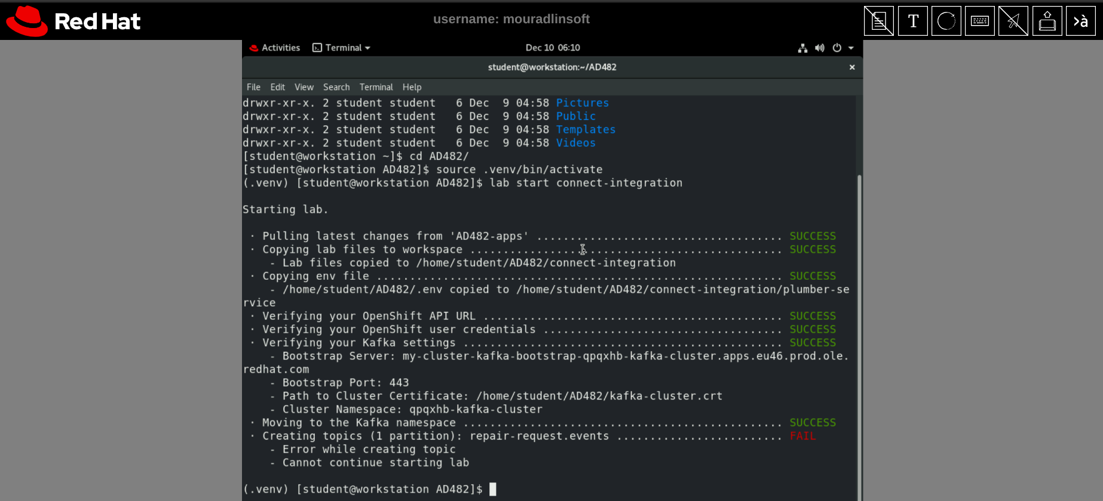Click the '>à' keyboard layout icon
Image resolution: width=1103 pixels, height=501 pixels.
point(1080,21)
